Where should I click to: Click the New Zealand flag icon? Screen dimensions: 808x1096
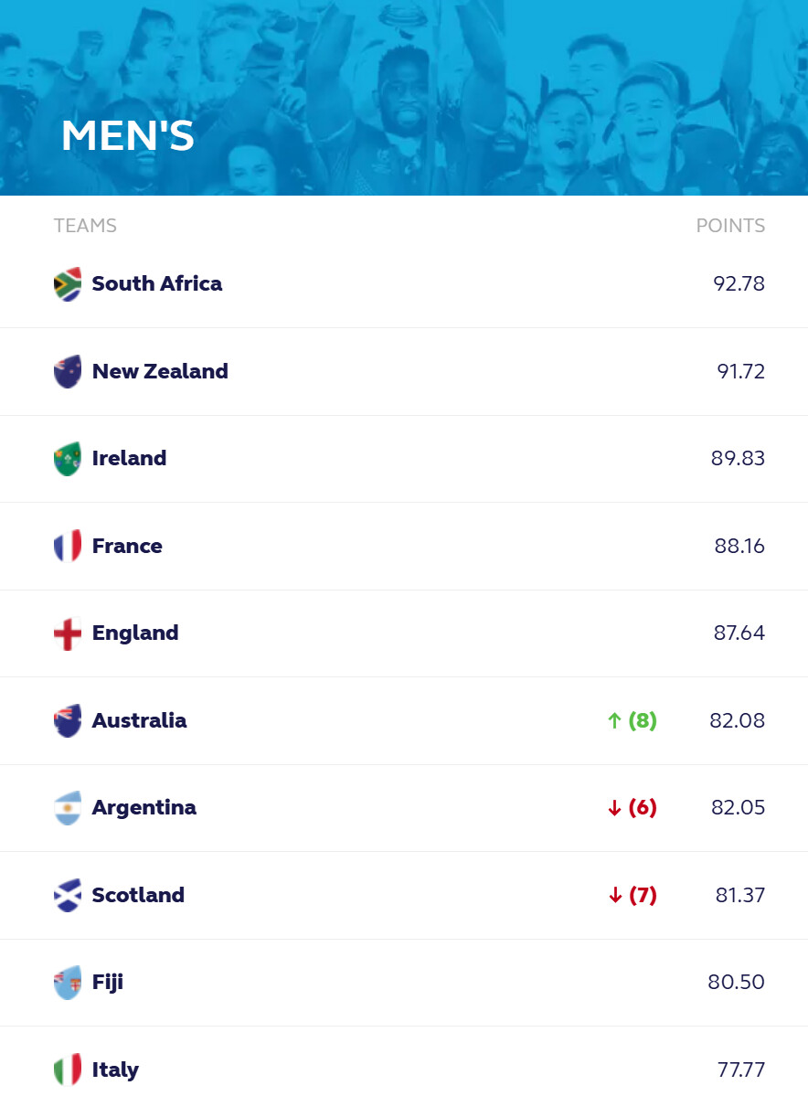[68, 371]
